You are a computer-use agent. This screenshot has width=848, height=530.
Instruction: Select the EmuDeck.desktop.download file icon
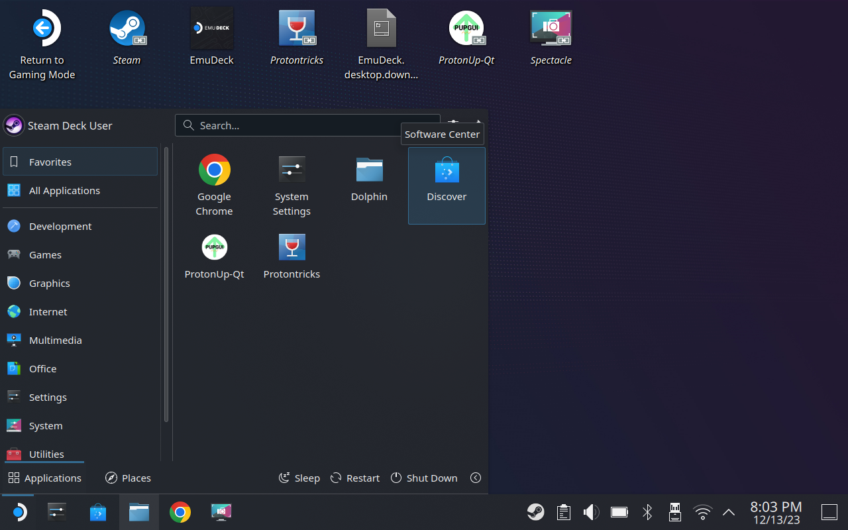[381, 45]
